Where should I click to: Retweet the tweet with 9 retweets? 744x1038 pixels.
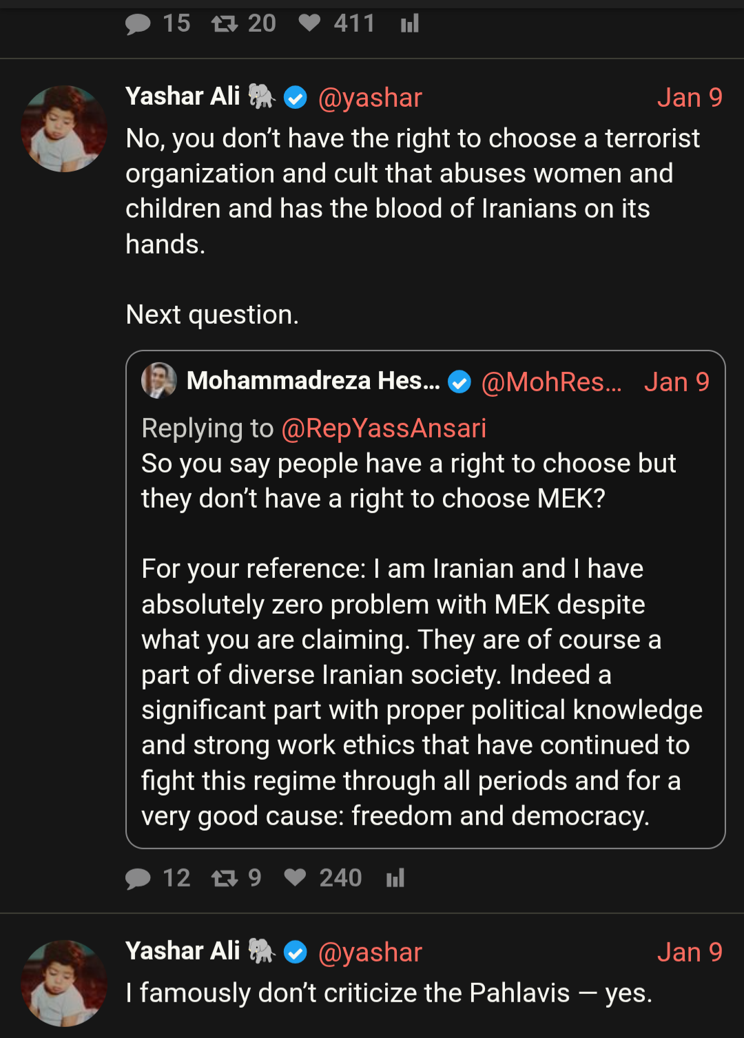pyautogui.click(x=225, y=878)
